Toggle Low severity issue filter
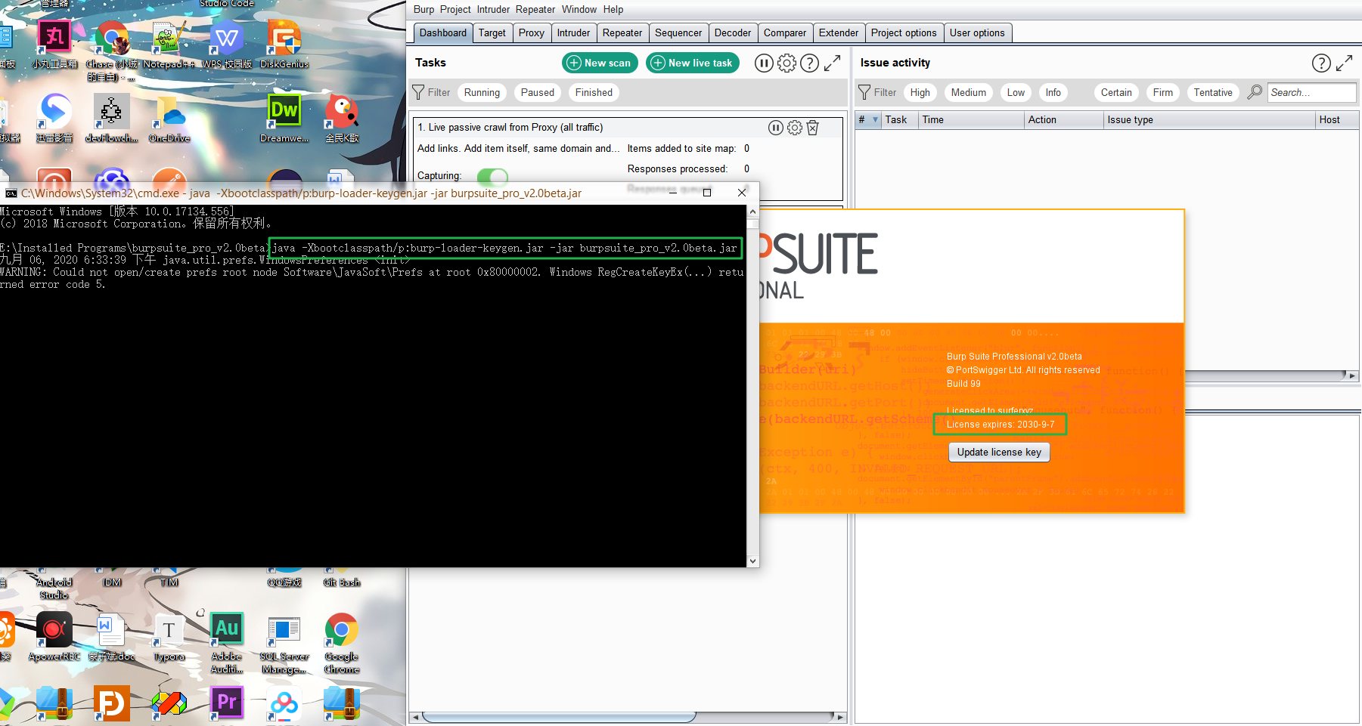1362x726 pixels. pos(1016,92)
